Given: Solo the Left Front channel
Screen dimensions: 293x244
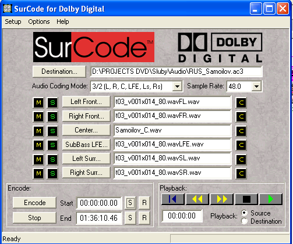Looking at the screenshot, I should coord(52,102).
